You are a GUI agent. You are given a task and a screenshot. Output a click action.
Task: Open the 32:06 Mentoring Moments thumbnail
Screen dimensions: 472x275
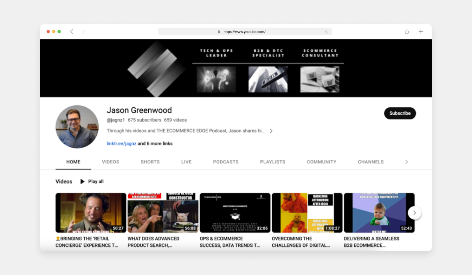tap(235, 213)
